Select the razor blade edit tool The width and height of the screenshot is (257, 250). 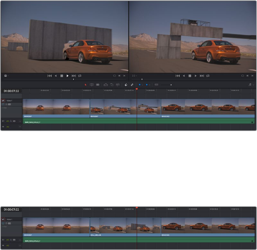coord(98,85)
